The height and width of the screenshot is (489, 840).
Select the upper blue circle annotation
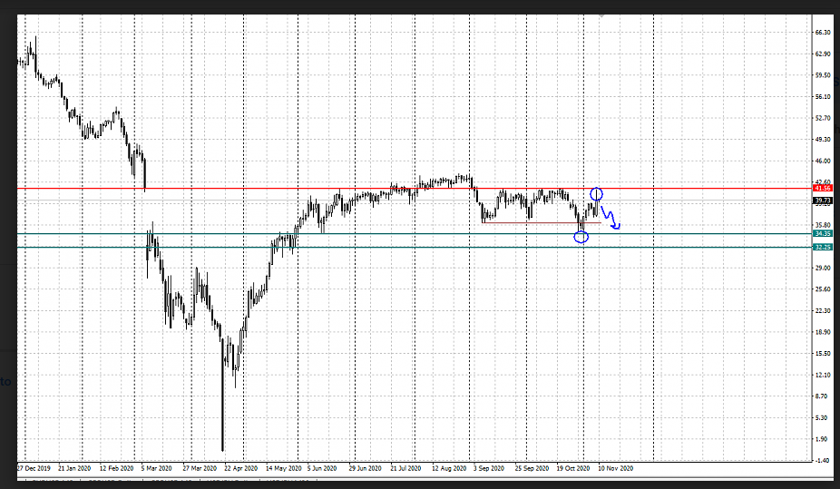pos(596,194)
